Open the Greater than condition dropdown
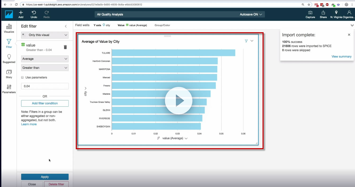Viewport: 355px width, 187px height. (45, 68)
